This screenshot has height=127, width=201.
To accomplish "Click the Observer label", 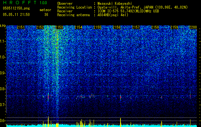I will point(65,3).
